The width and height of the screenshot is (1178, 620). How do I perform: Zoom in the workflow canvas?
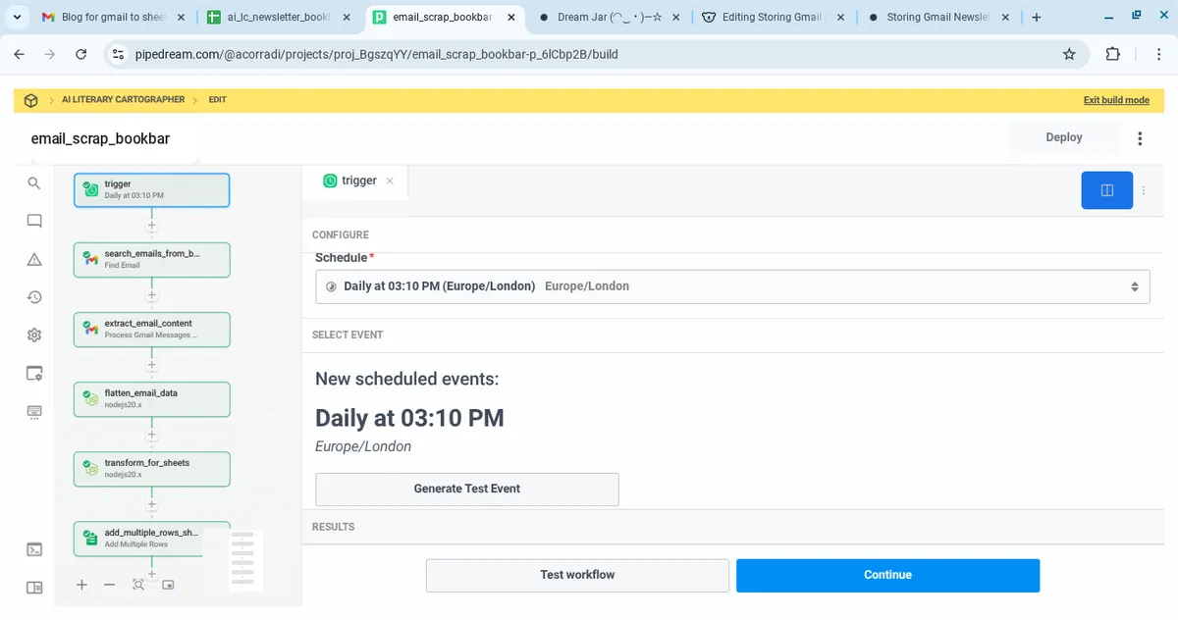click(81, 585)
